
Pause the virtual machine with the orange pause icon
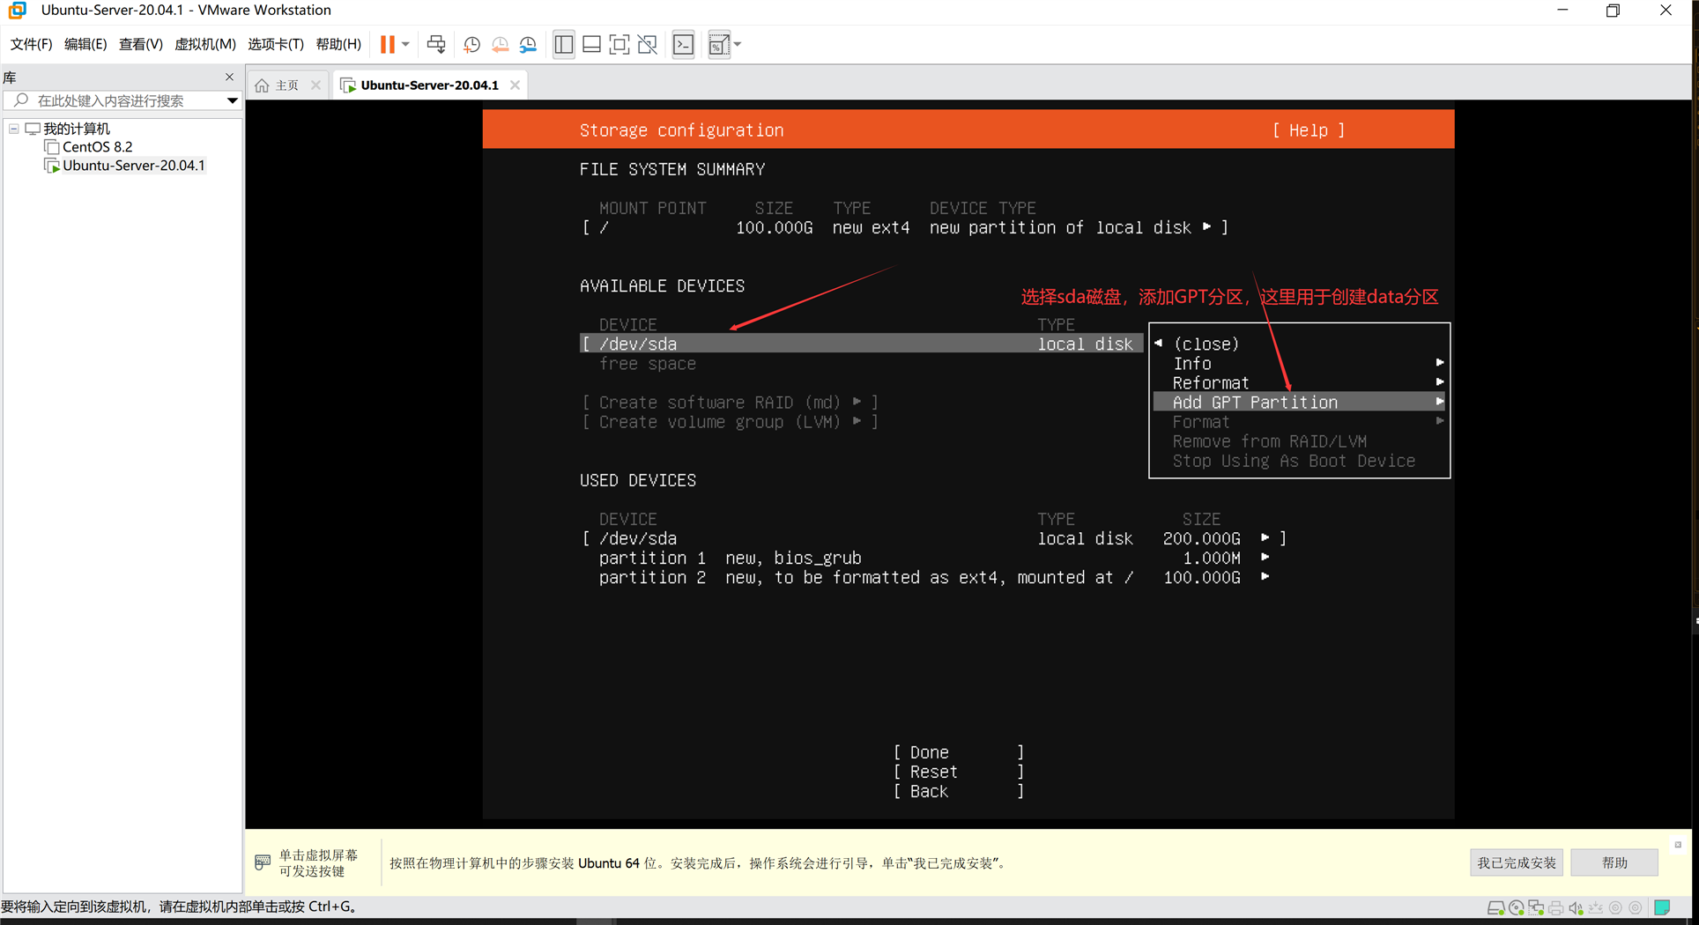click(x=387, y=44)
